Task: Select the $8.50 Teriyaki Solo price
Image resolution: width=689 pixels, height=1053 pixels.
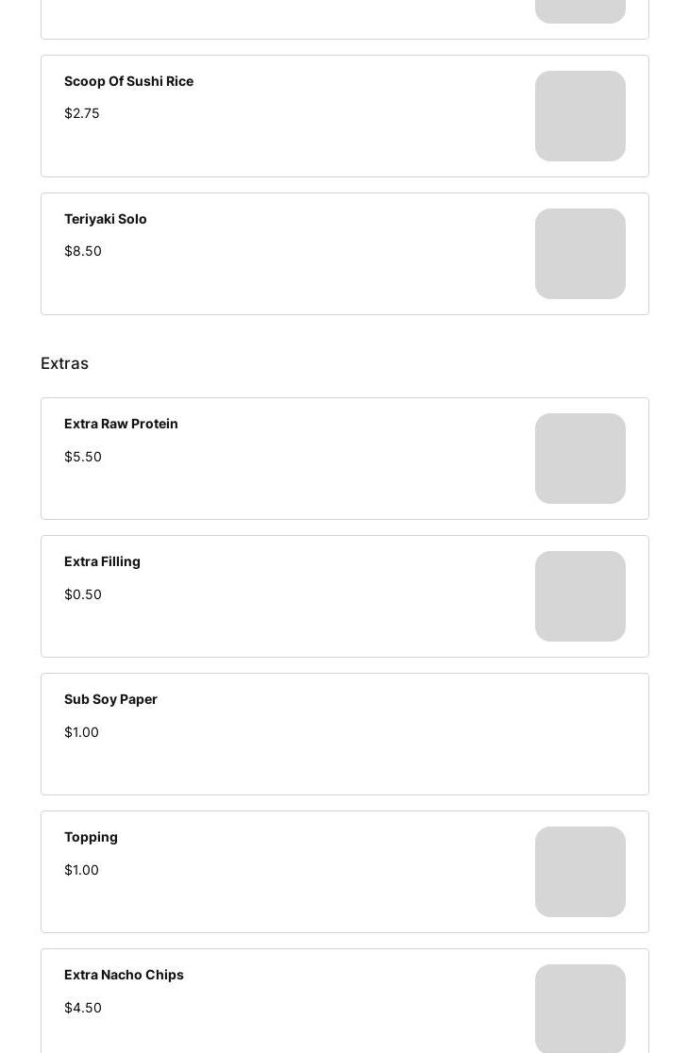Action: [x=83, y=251]
